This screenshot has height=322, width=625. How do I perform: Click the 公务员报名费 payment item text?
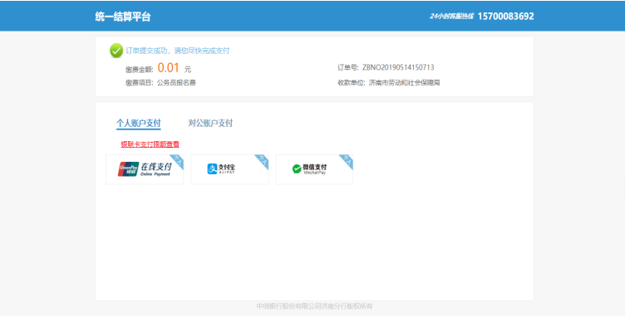176,83
